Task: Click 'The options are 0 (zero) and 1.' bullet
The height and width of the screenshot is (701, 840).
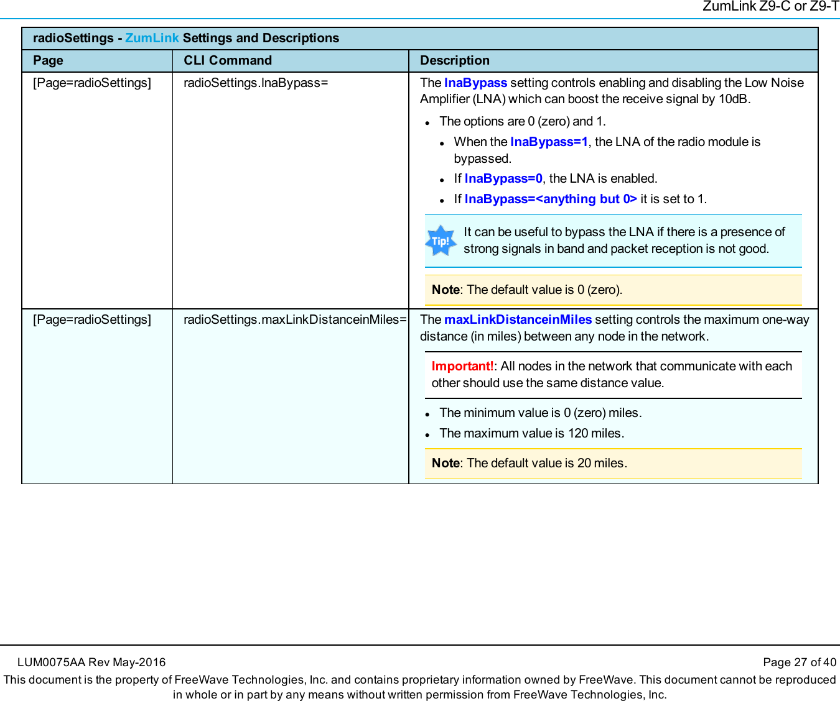Action: pyautogui.click(x=523, y=121)
